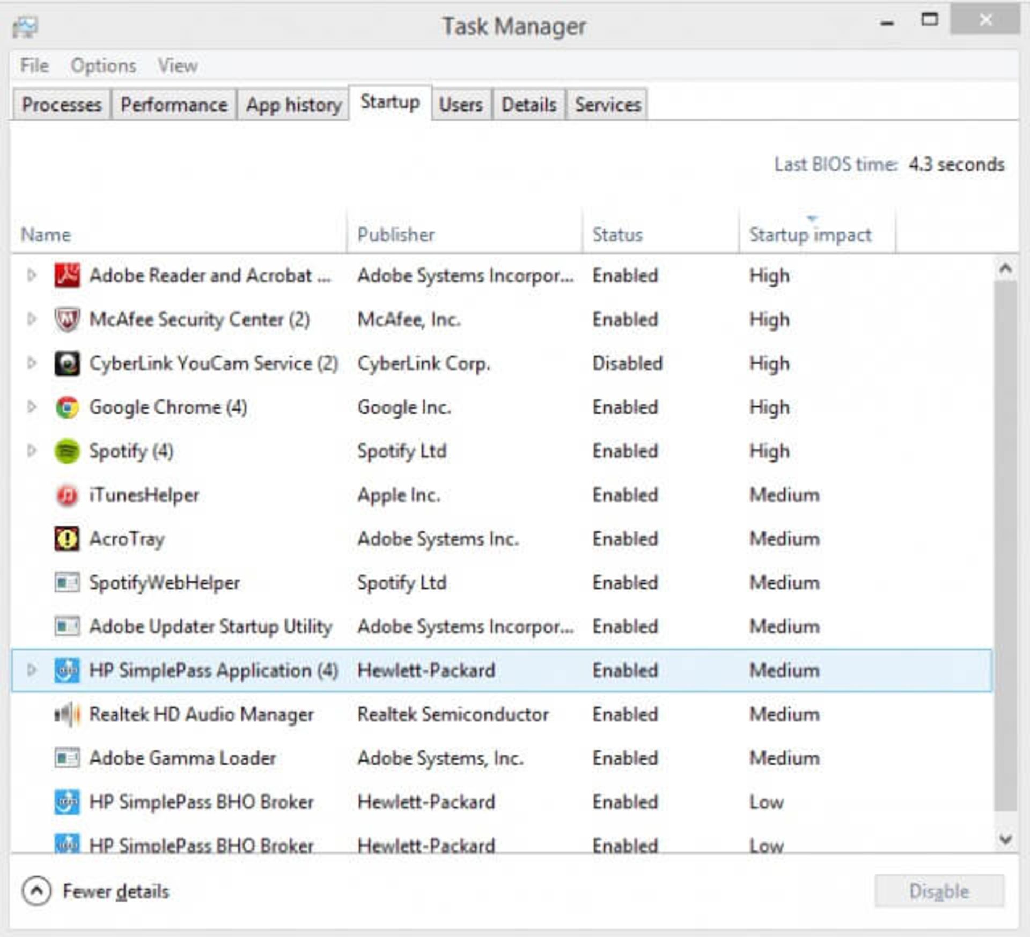This screenshot has height=937, width=1030.
Task: Click the Adobe Reader and Acrobat icon
Action: click(67, 275)
